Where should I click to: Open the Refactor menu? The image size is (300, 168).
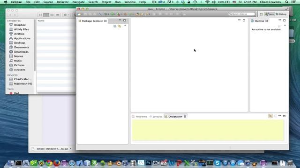click(x=62, y=2)
